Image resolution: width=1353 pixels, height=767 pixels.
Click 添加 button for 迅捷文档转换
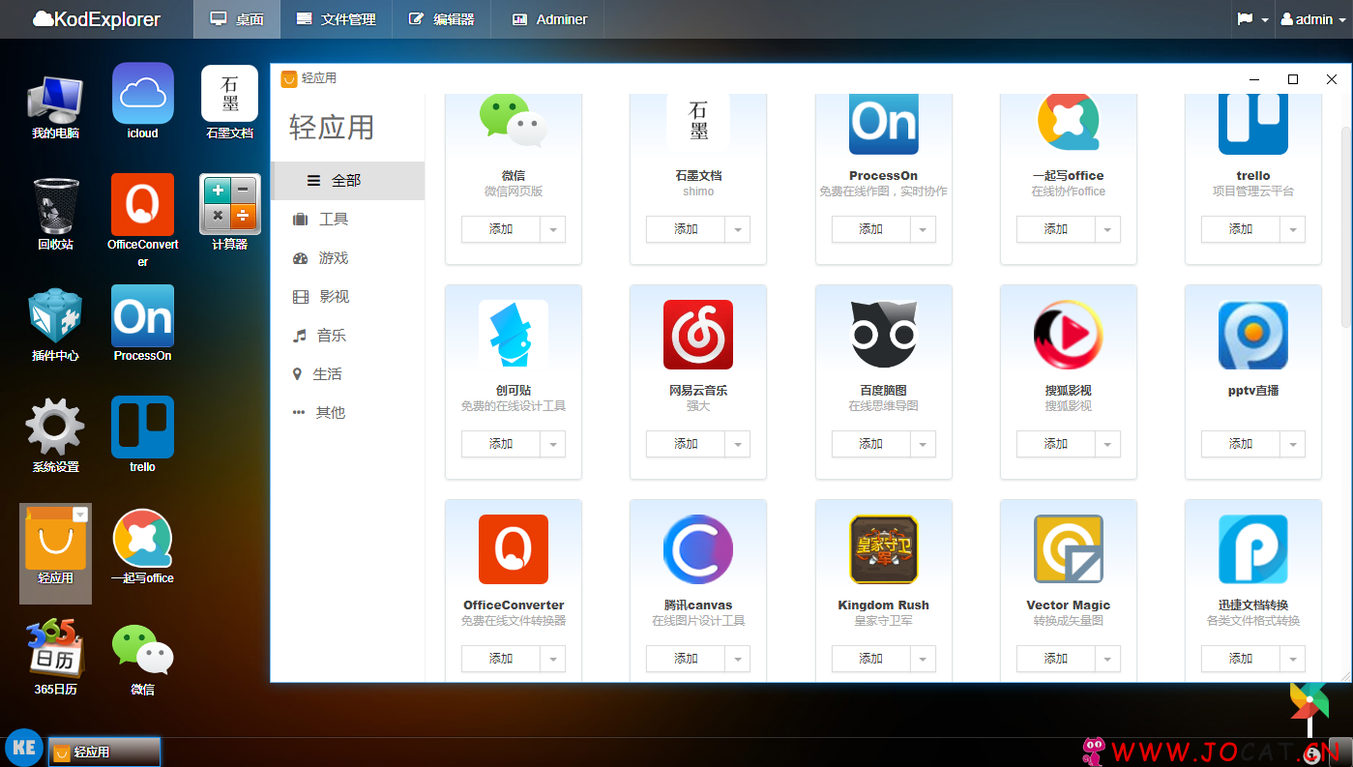pos(1241,659)
